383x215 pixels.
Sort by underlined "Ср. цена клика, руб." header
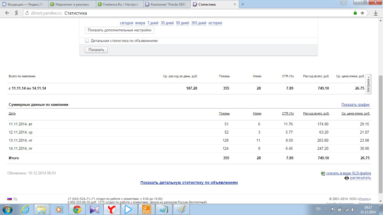click(x=356, y=113)
